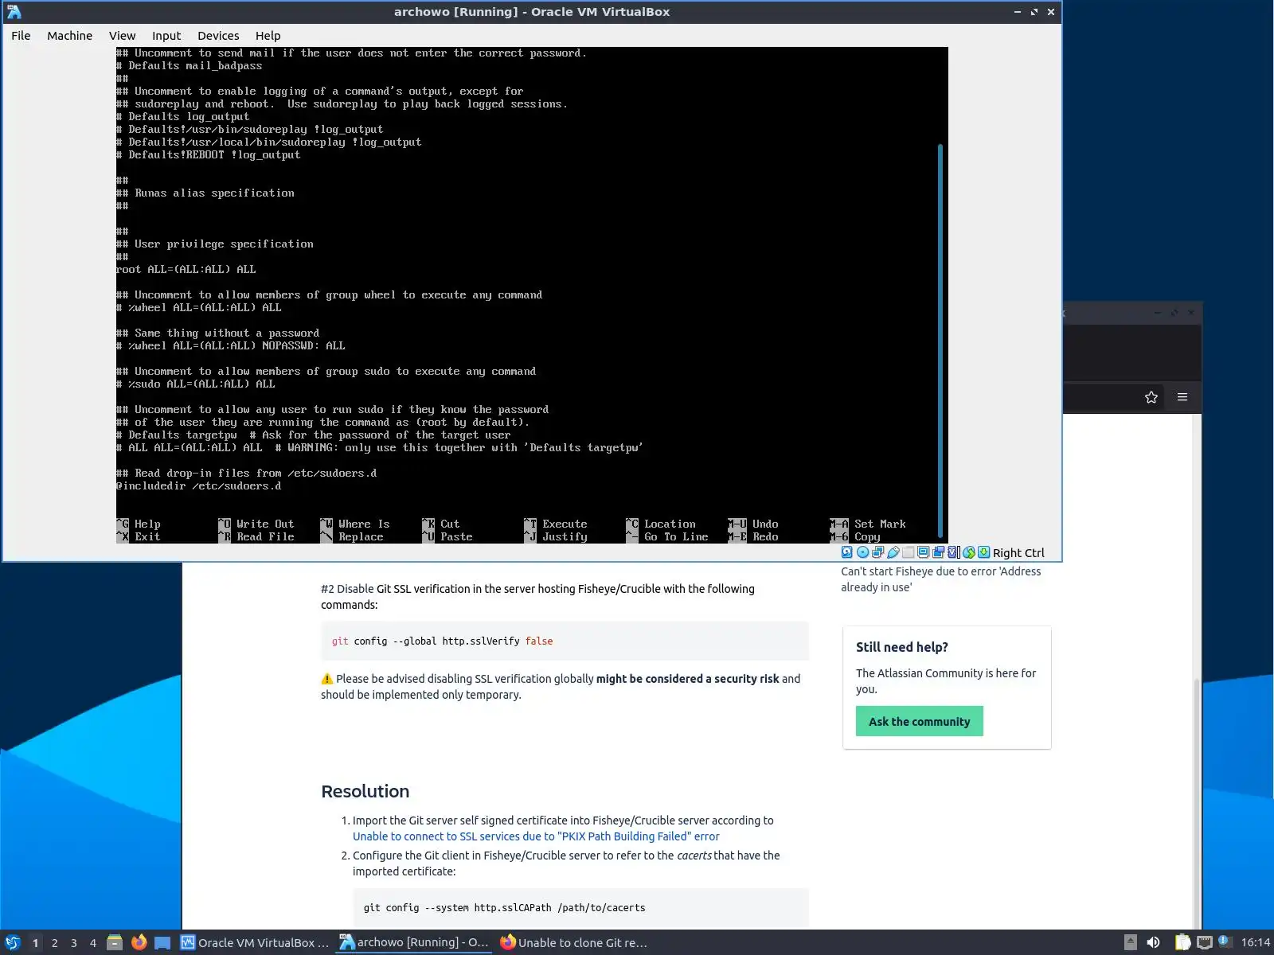This screenshot has height=955, width=1274.
Task: Click the Right Ctrl host key label
Action: [1018, 553]
